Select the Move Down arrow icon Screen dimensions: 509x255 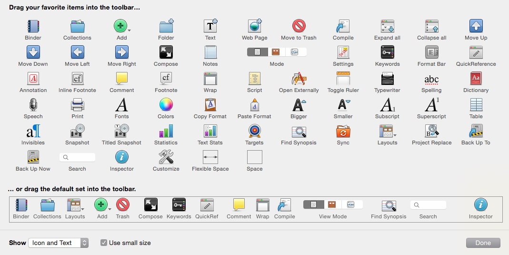coord(33,52)
